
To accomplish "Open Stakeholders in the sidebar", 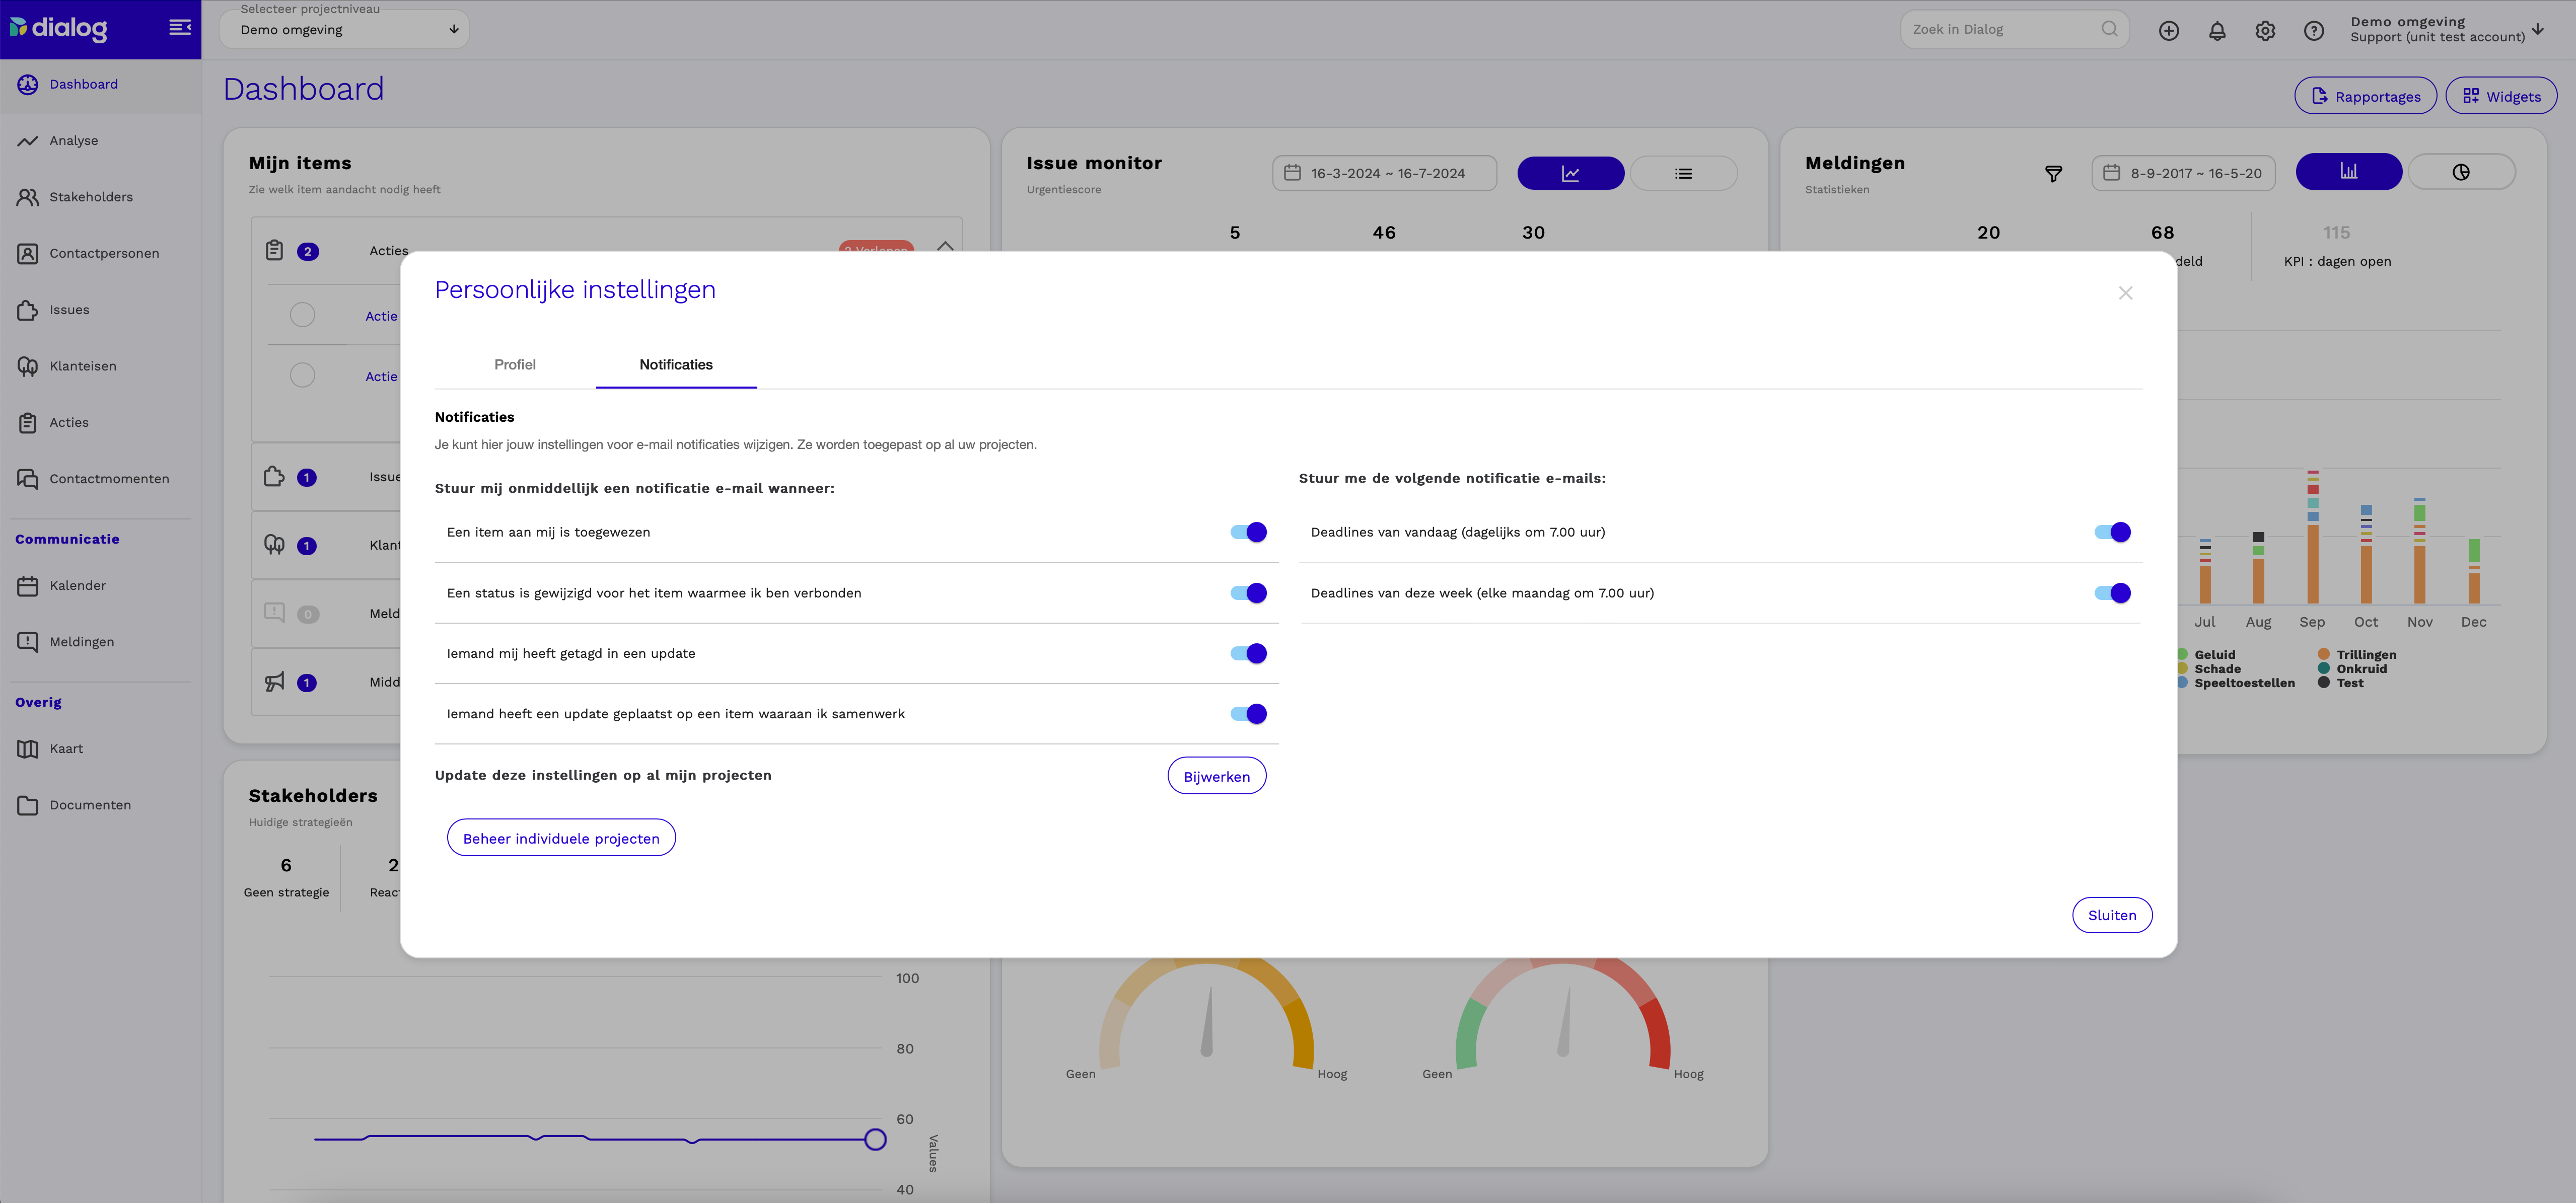I will pos(91,197).
